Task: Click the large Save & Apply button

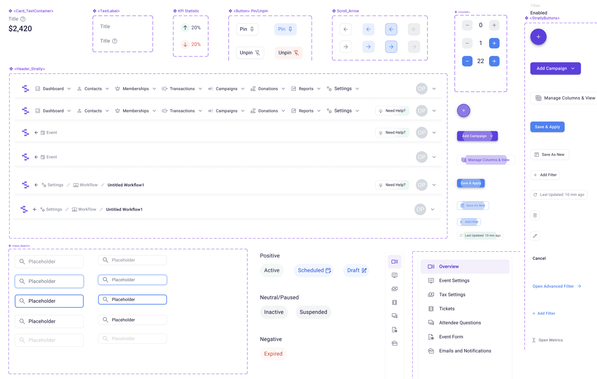Action: 547,127
